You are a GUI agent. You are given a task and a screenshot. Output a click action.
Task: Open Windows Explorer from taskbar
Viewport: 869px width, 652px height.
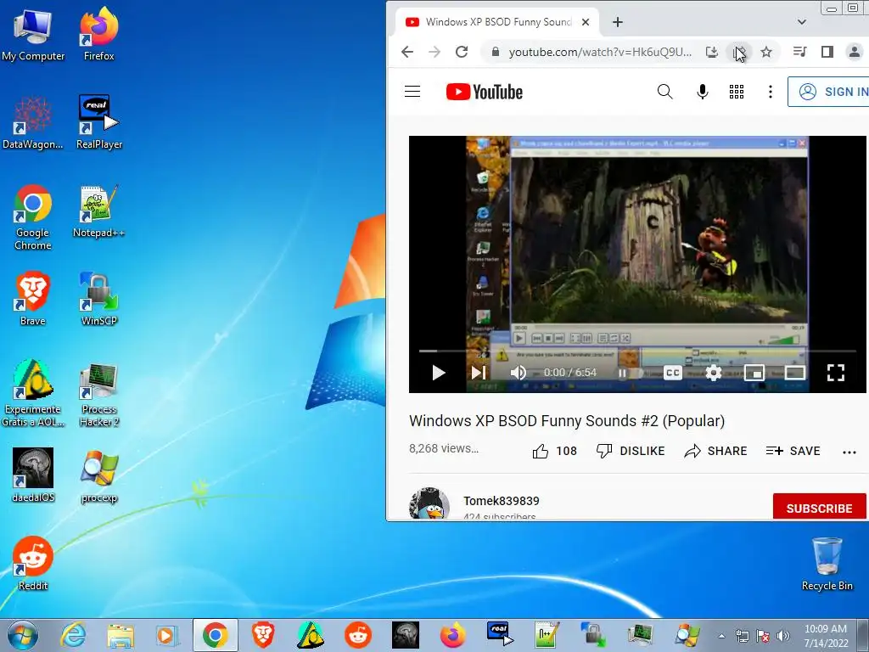click(x=121, y=635)
